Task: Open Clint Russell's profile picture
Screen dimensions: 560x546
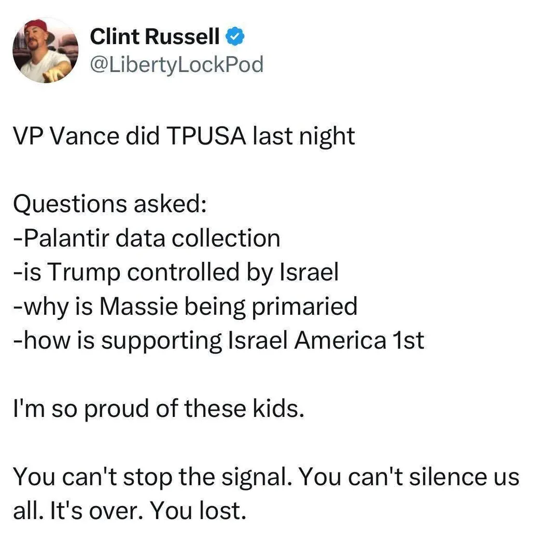Action: (45, 51)
